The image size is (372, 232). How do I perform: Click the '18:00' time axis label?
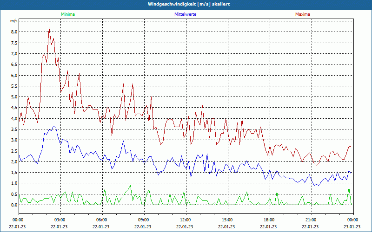tap(268, 220)
